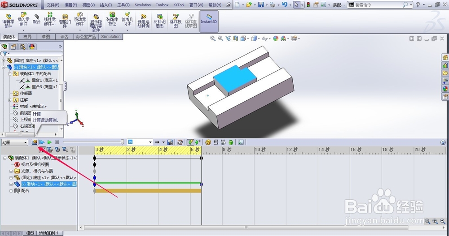Click the search commands input field
This screenshot has width=449, height=236.
click(378, 5)
